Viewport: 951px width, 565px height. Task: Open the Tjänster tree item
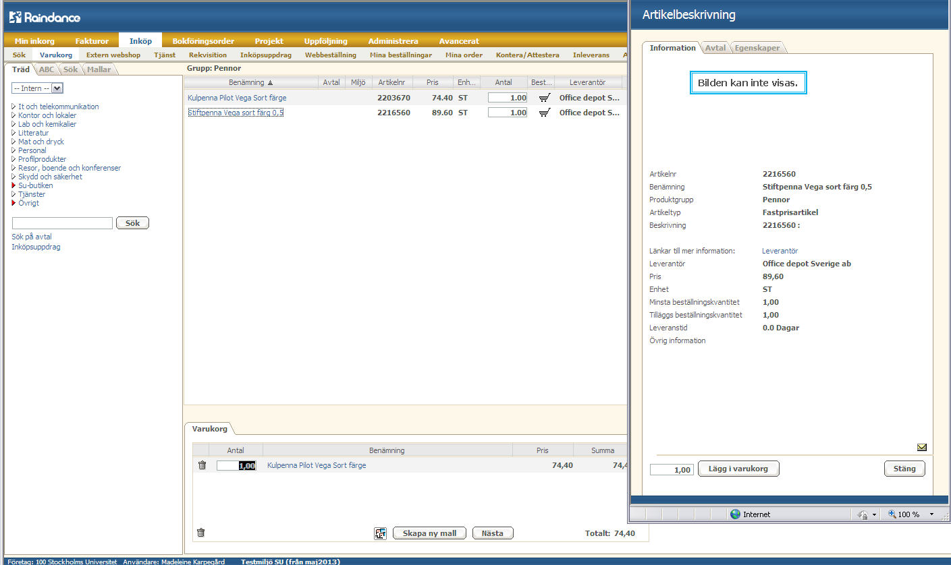click(32, 194)
